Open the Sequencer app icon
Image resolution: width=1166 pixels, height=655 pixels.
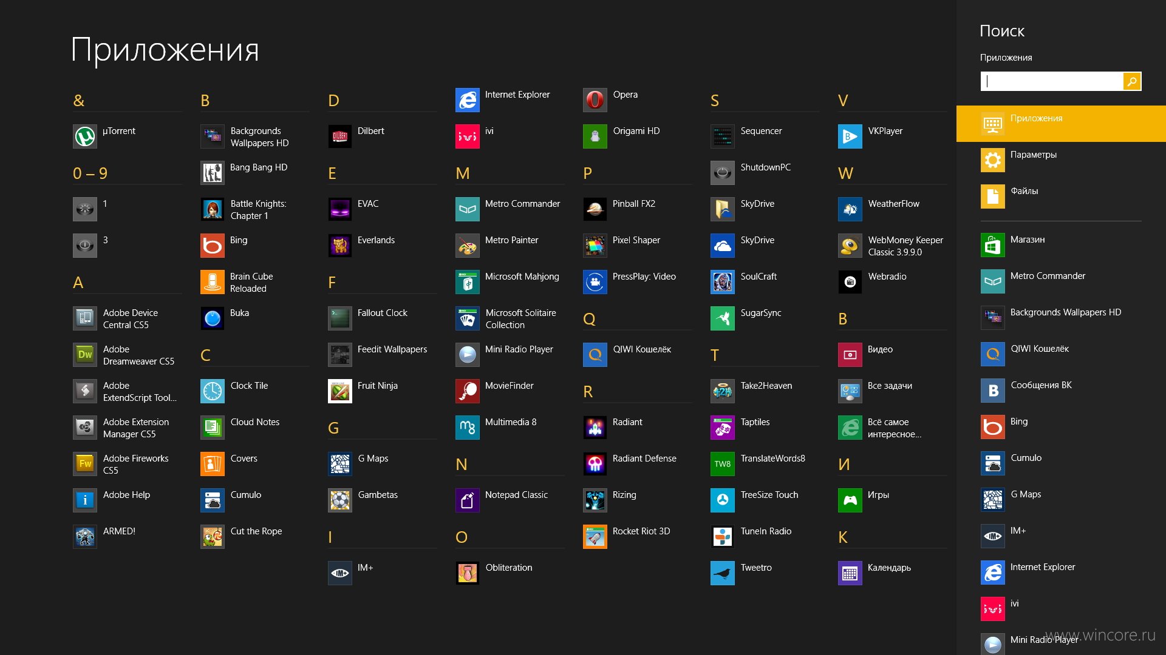click(723, 136)
